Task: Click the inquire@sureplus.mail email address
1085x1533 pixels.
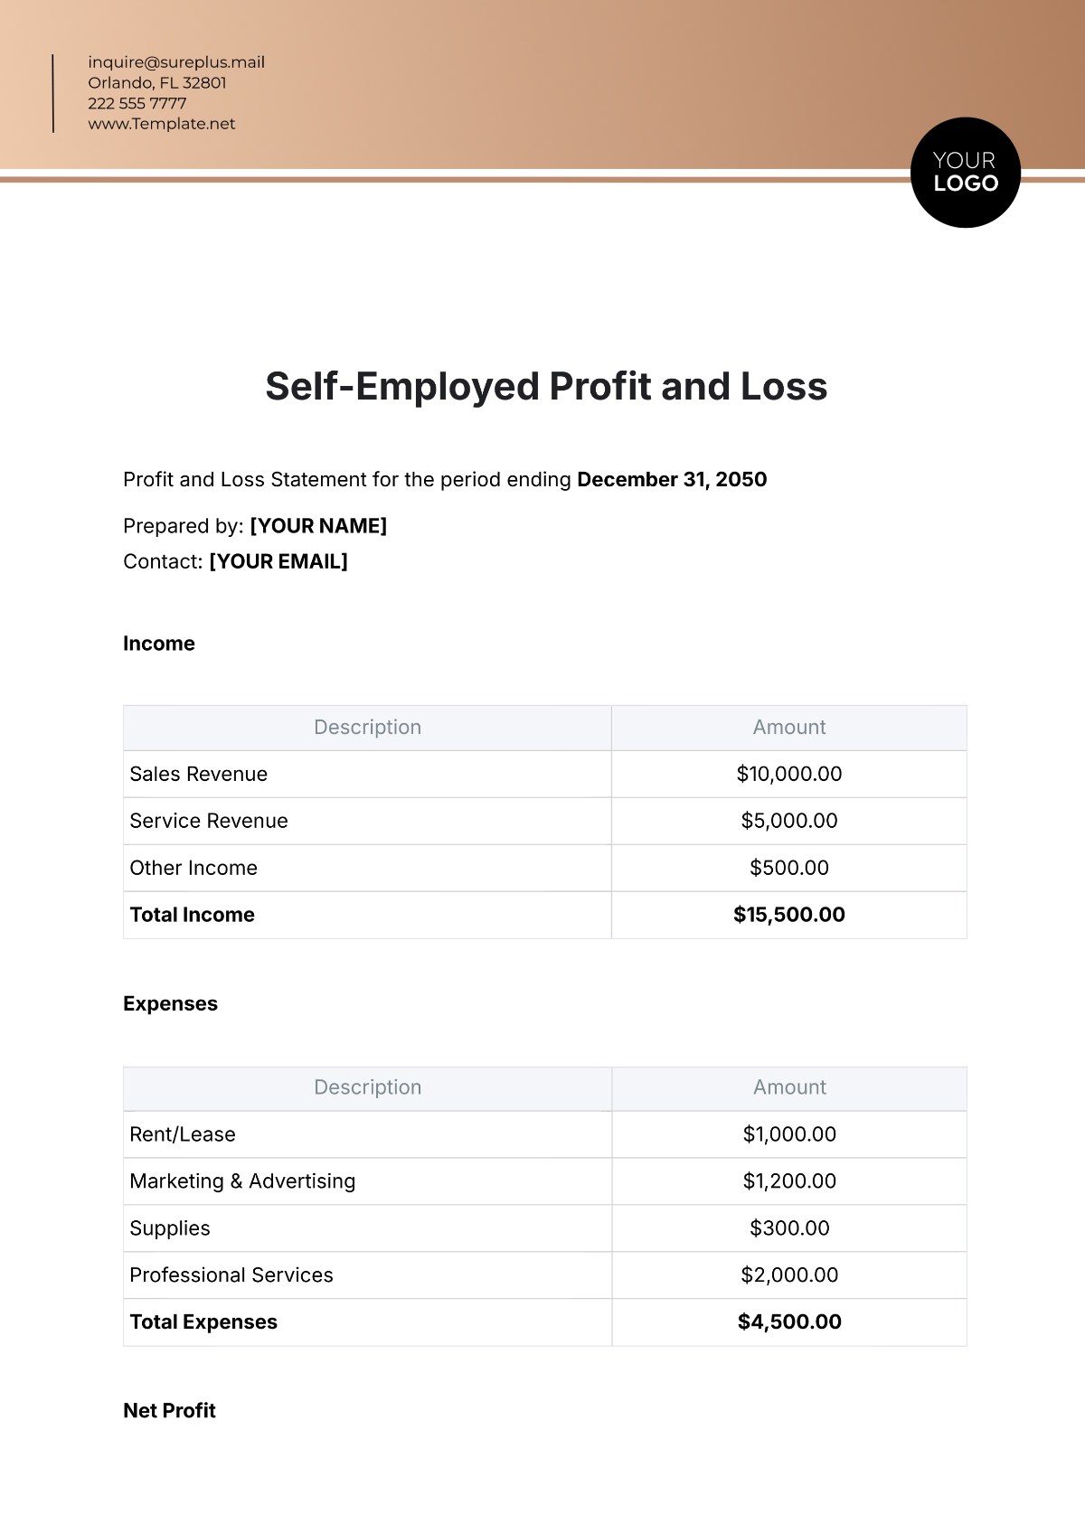Action: click(176, 62)
